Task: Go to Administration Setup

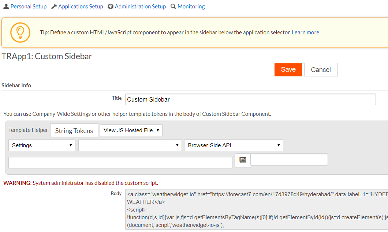Action: pos(140,7)
